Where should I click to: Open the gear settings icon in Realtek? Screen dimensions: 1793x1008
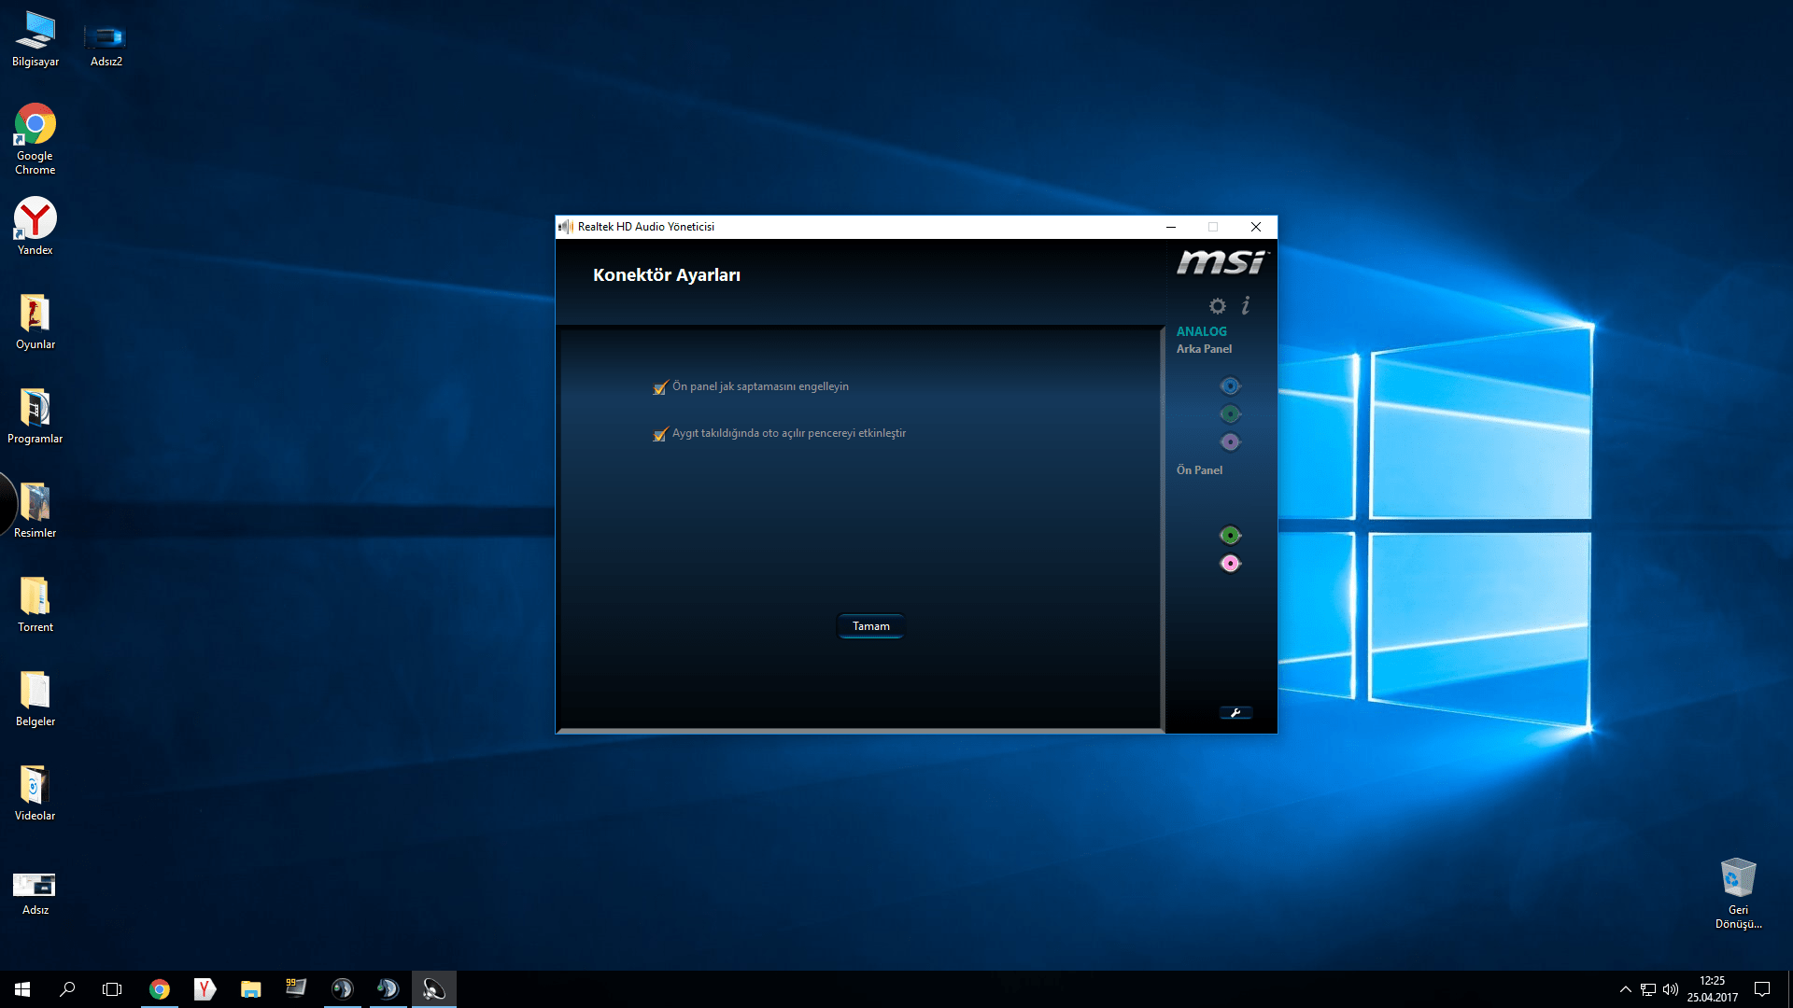point(1217,306)
